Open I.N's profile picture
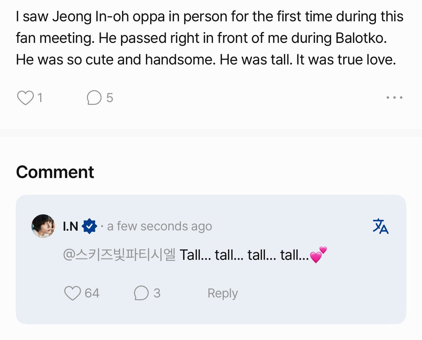This screenshot has height=340, width=422. pos(43,226)
